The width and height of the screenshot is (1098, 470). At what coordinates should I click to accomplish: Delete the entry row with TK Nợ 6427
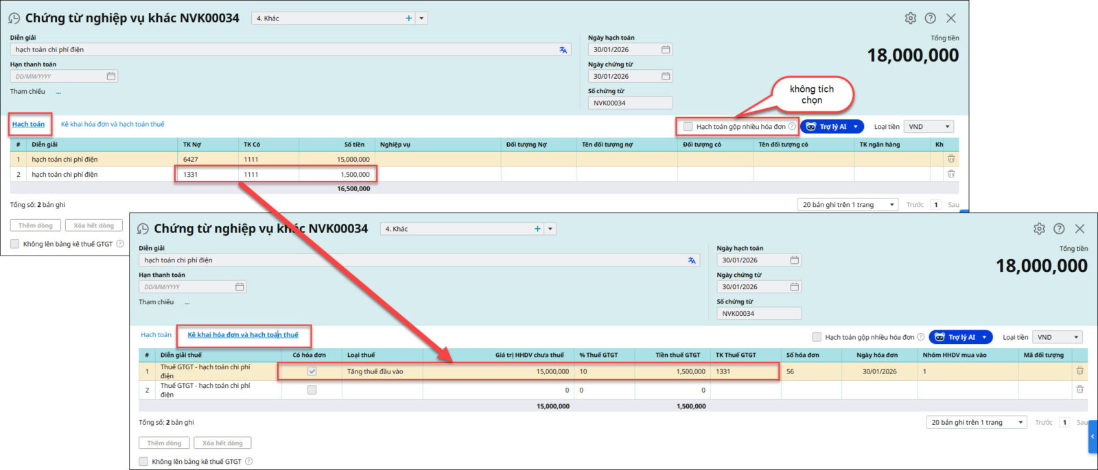[x=951, y=159]
